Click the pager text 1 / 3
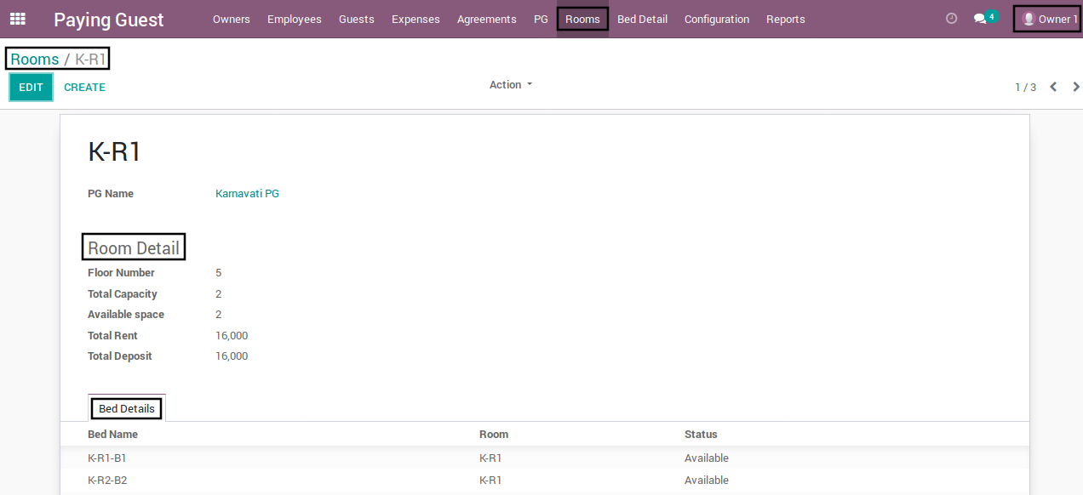 point(1026,88)
